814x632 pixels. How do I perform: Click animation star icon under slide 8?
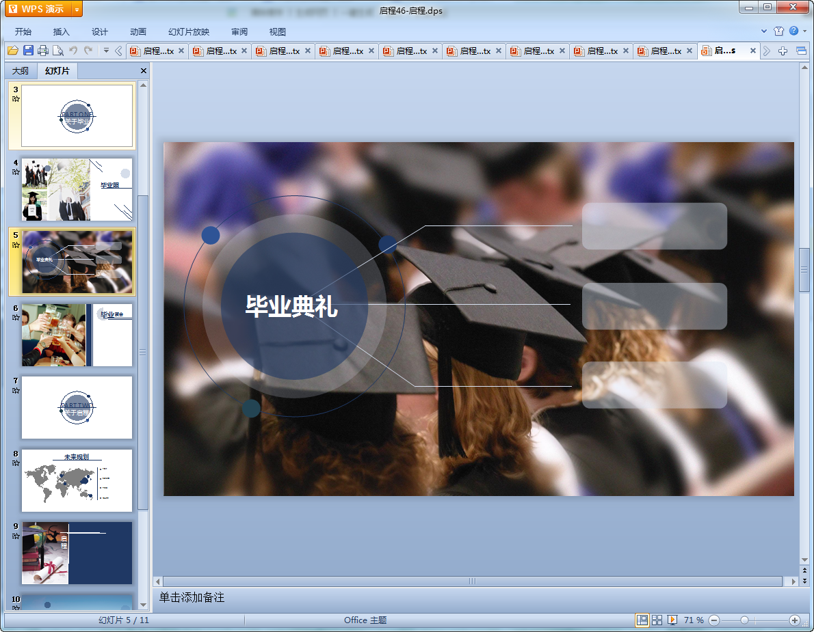[x=16, y=463]
